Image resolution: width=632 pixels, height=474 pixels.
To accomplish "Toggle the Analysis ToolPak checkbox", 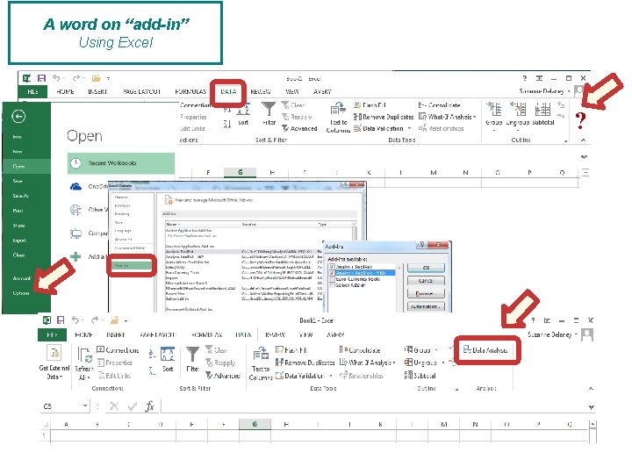I will (332, 267).
